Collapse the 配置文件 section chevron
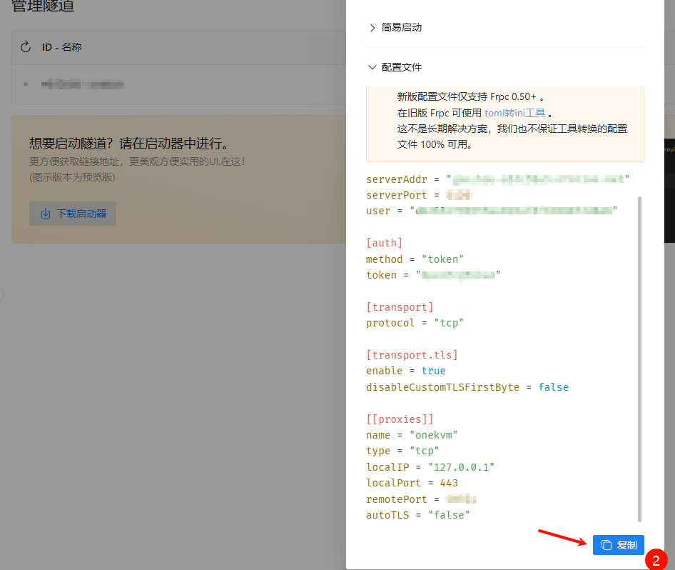The width and height of the screenshot is (675, 570). [x=372, y=67]
